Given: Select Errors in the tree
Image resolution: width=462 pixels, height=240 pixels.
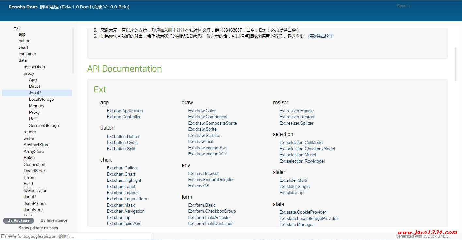Looking at the screenshot, I should point(29,178).
